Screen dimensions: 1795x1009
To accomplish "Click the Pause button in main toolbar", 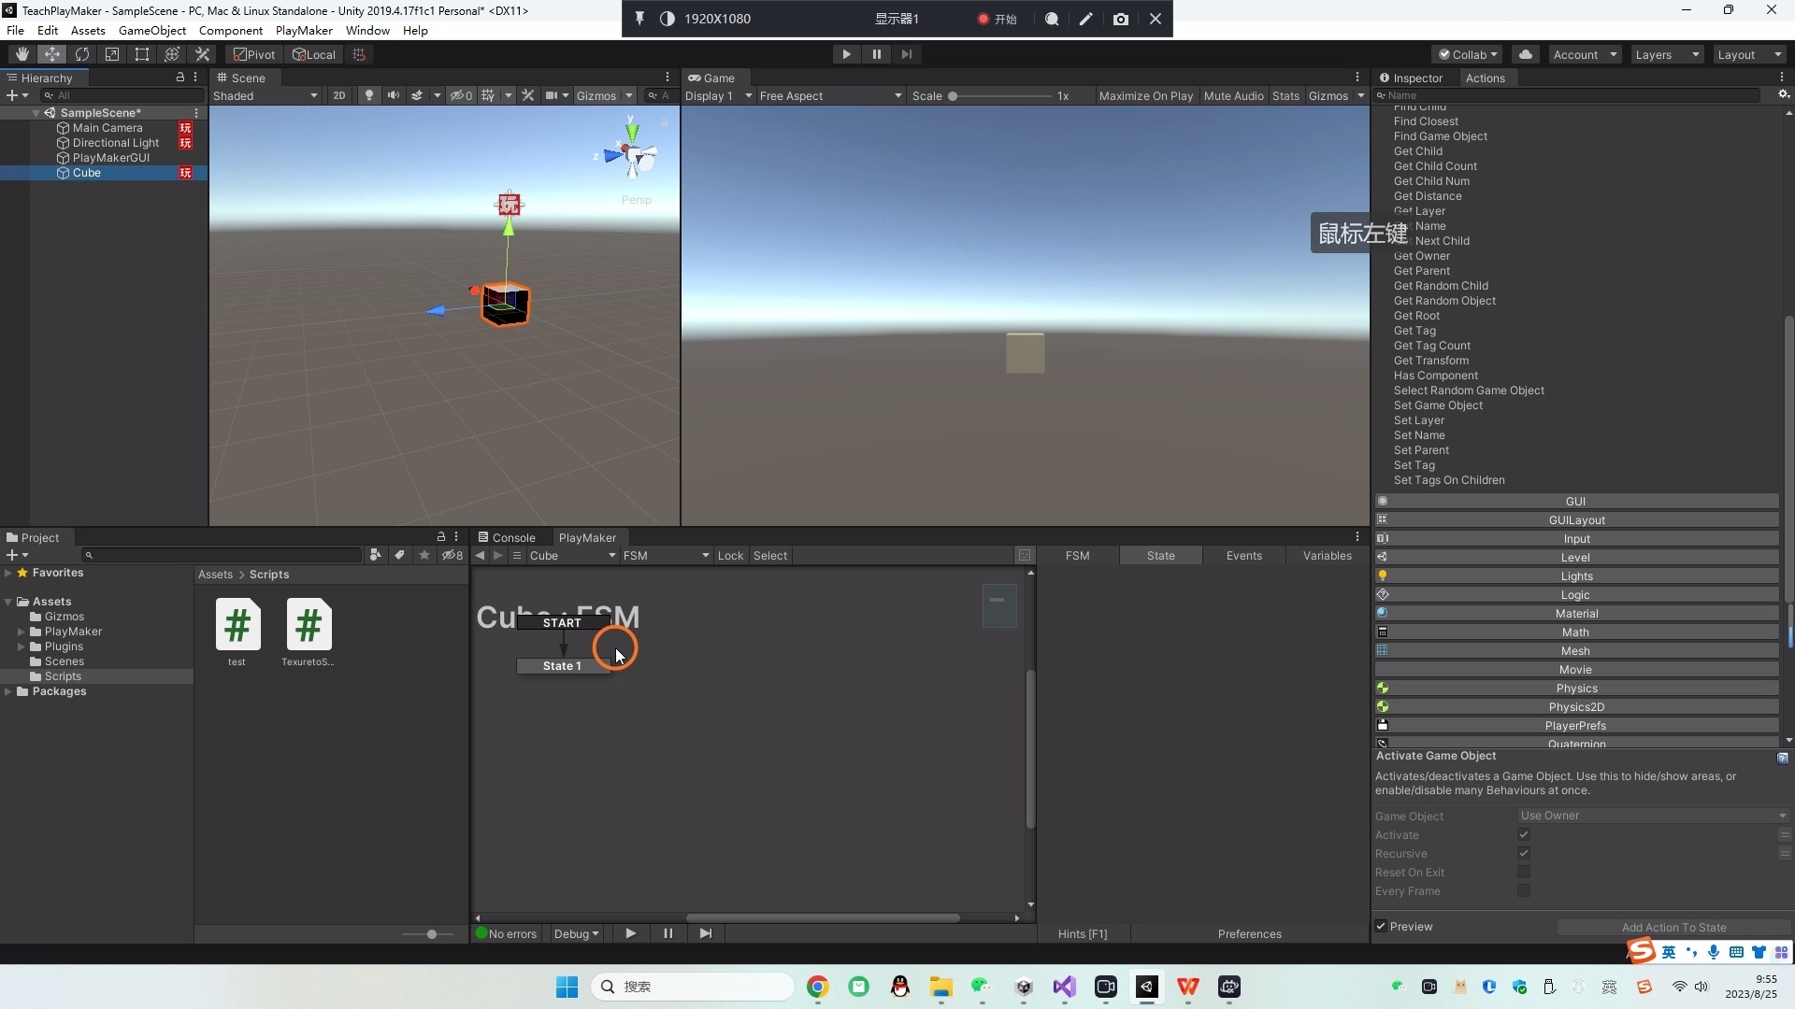I will click(x=876, y=54).
